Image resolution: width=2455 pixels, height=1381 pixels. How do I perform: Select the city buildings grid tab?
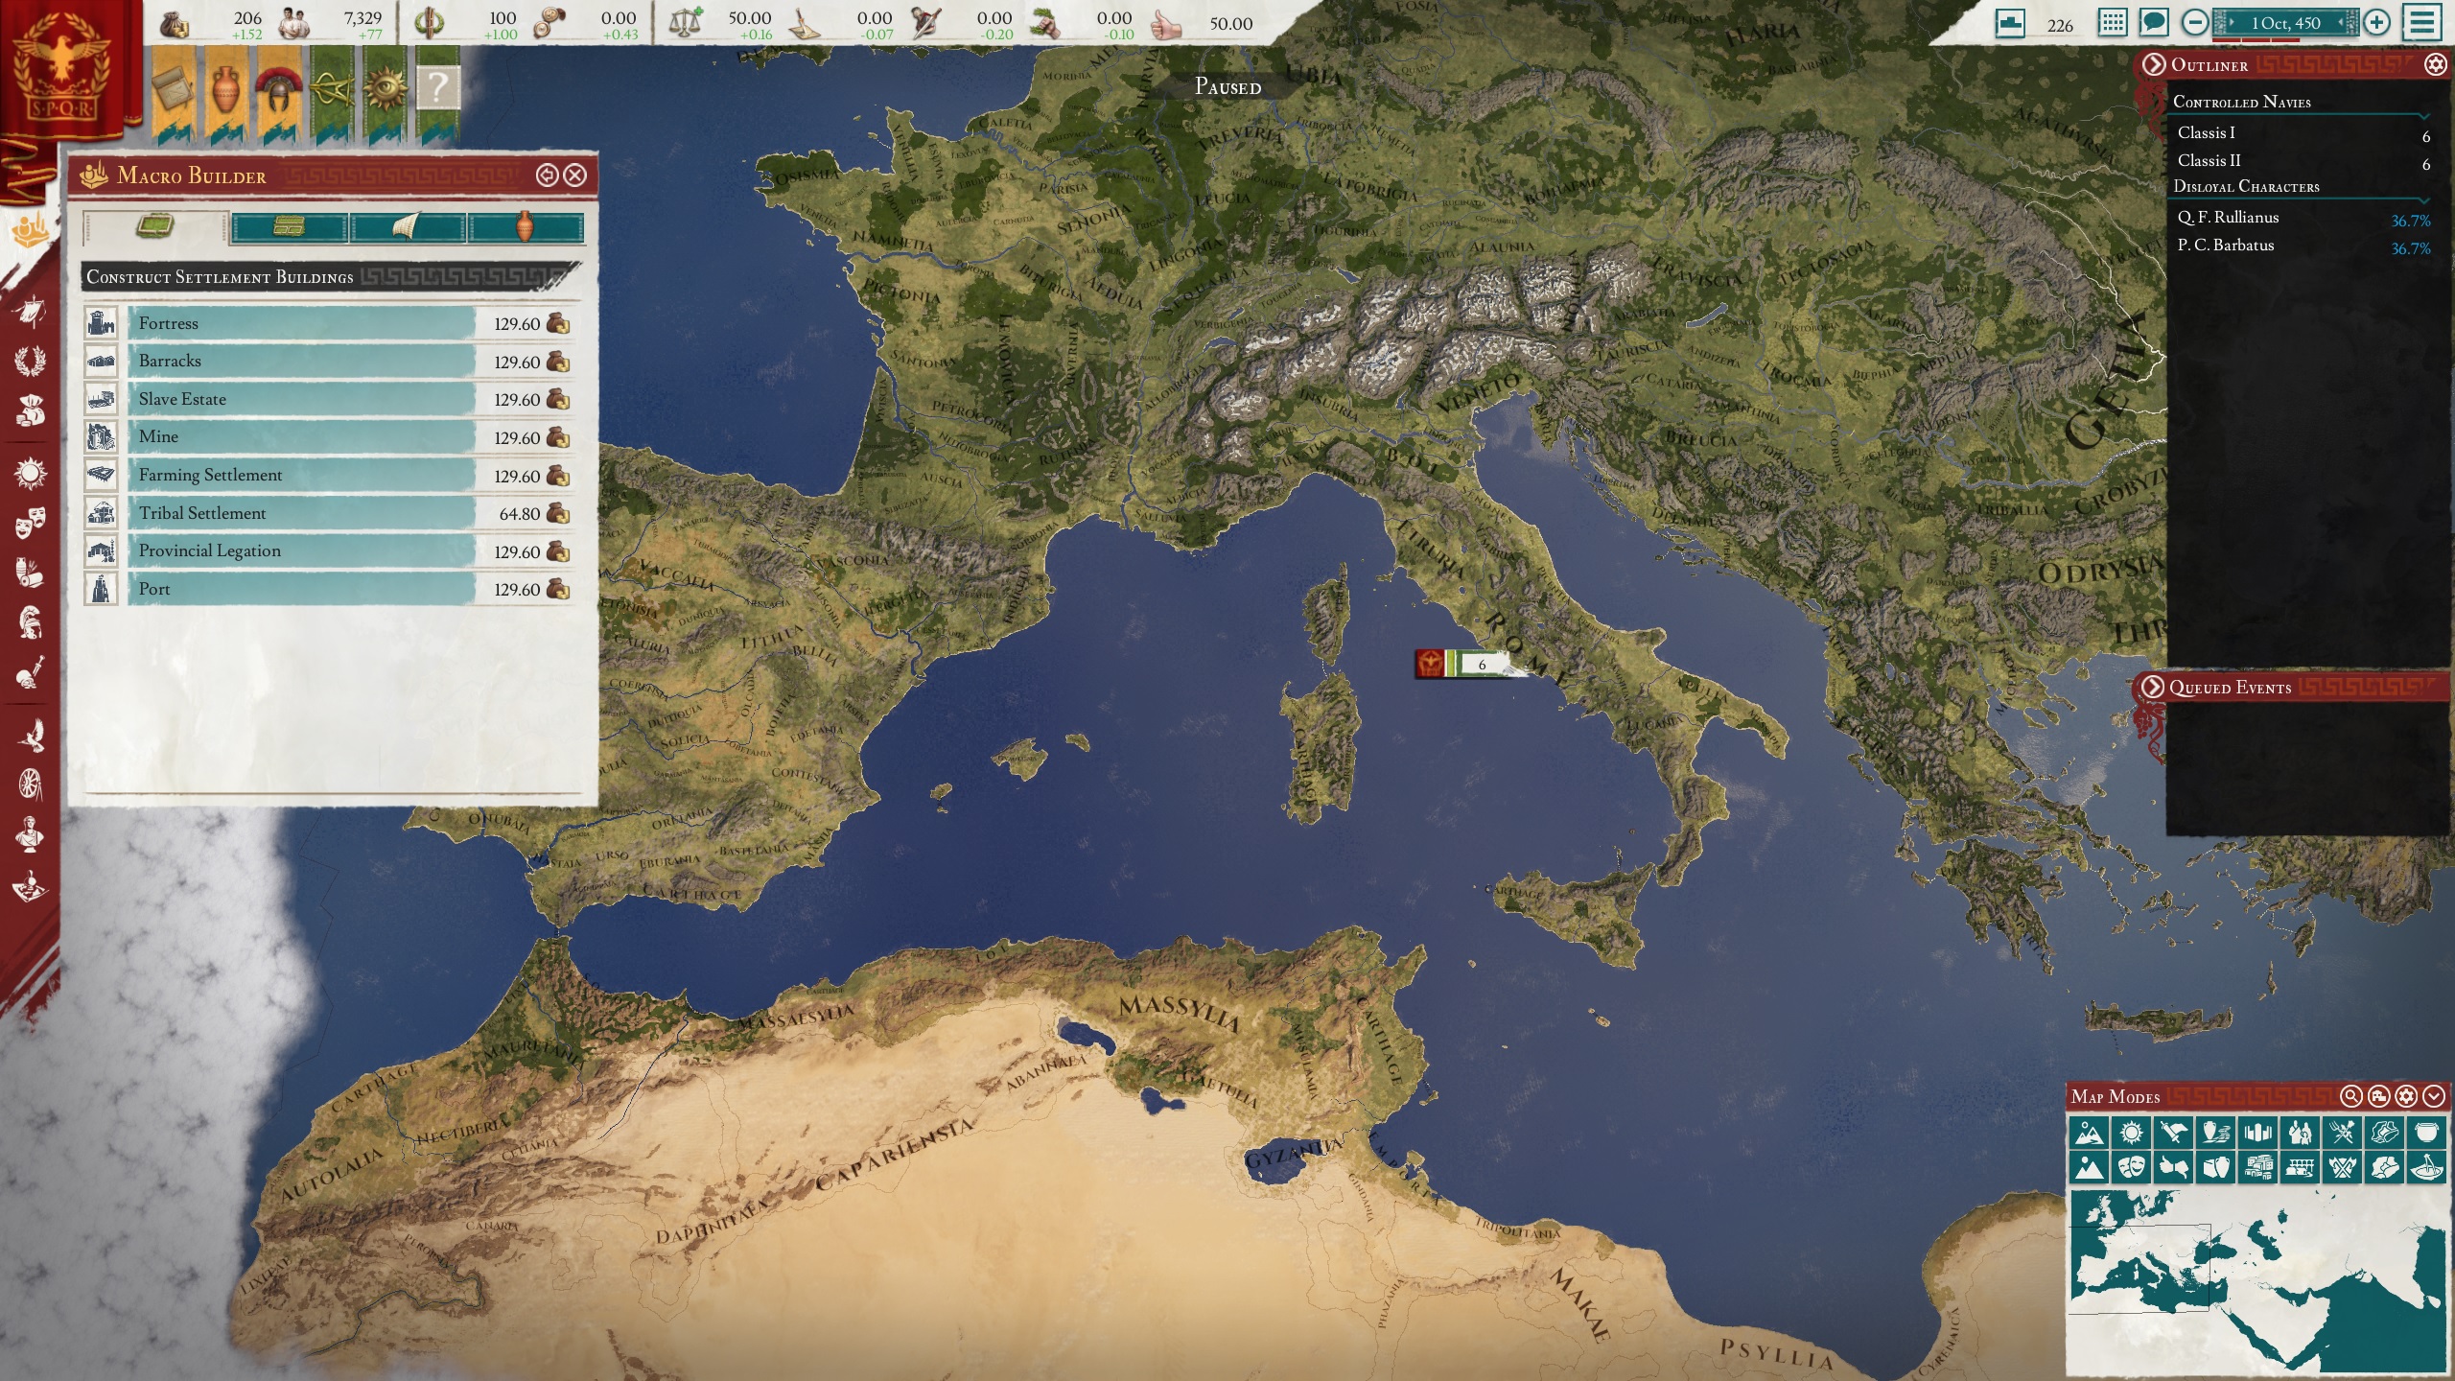click(289, 227)
